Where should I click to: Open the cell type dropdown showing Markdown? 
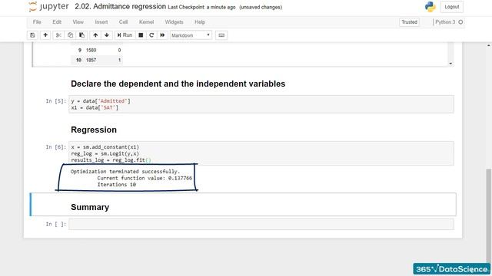pyautogui.click(x=191, y=35)
